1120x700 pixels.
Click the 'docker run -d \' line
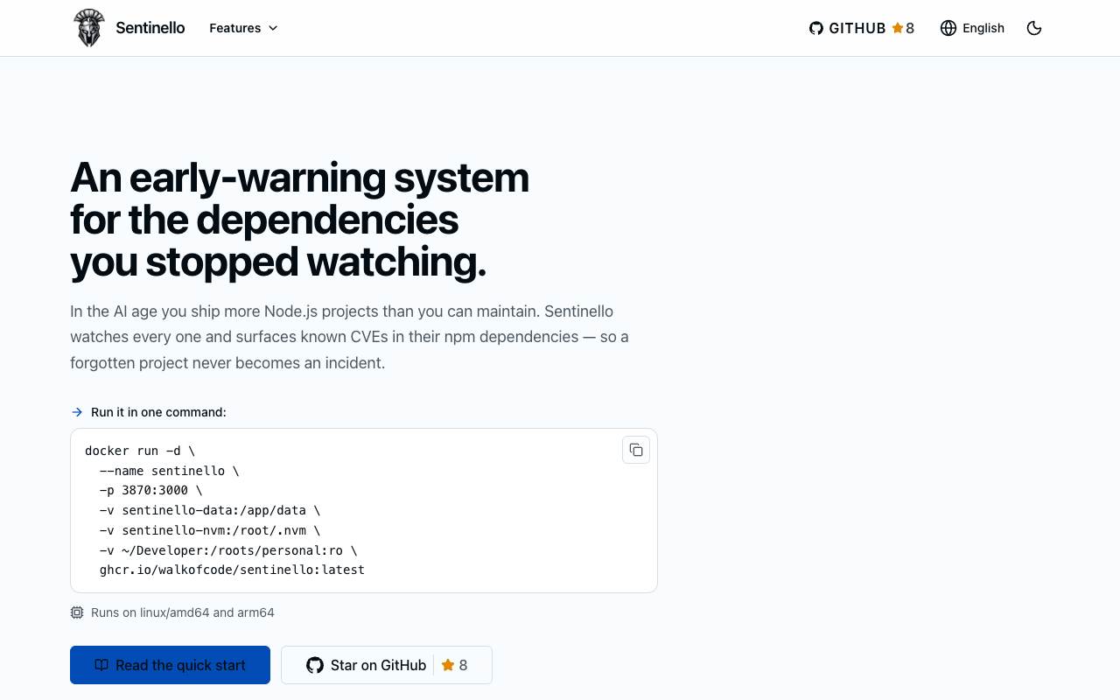tap(140, 451)
